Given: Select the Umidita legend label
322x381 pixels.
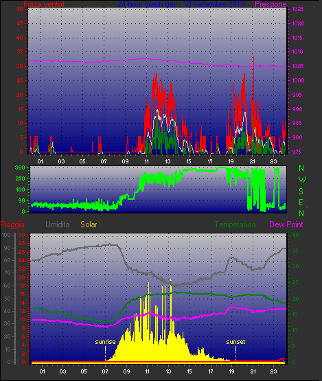Looking at the screenshot, I should (58, 224).
